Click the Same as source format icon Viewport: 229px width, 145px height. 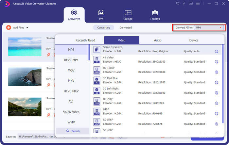[97, 50]
